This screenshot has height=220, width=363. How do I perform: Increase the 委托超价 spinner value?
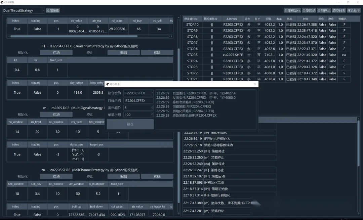click(x=152, y=106)
